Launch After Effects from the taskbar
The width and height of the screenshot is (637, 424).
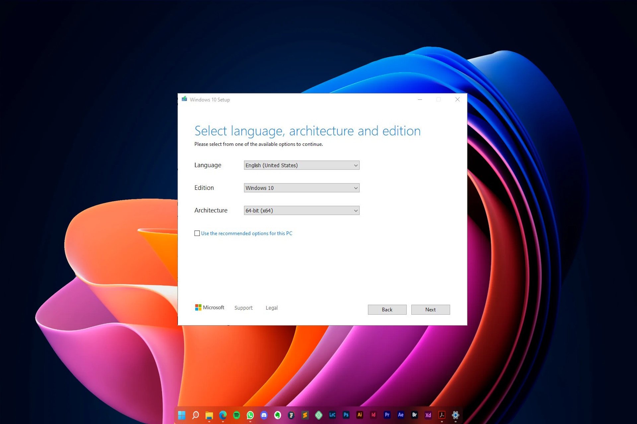(401, 415)
